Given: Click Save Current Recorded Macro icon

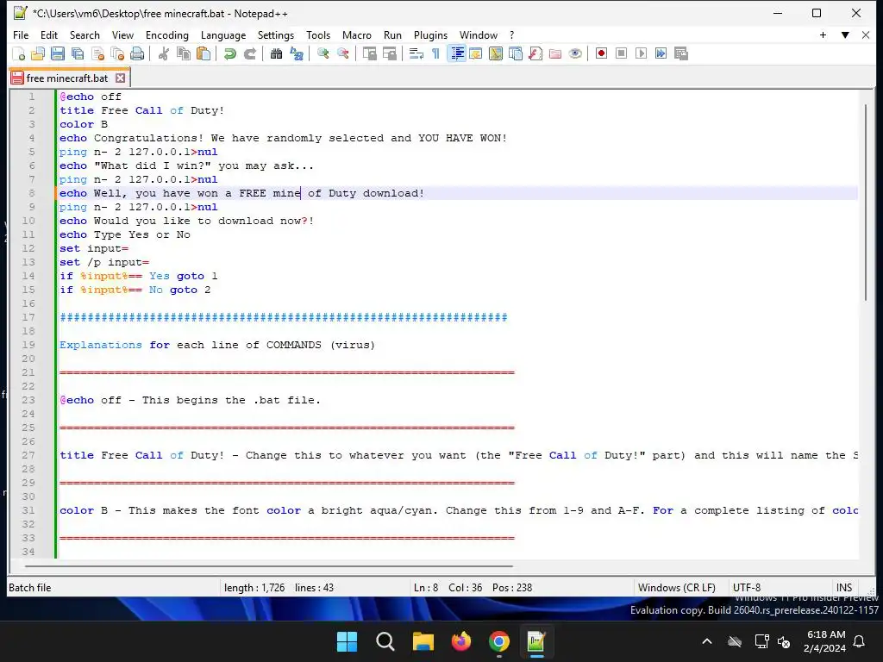Looking at the screenshot, I should (681, 53).
